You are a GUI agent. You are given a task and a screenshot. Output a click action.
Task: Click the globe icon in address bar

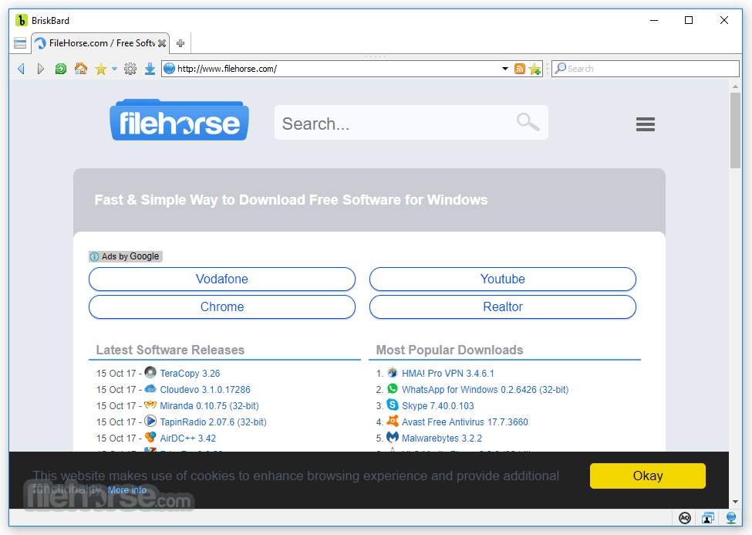169,69
